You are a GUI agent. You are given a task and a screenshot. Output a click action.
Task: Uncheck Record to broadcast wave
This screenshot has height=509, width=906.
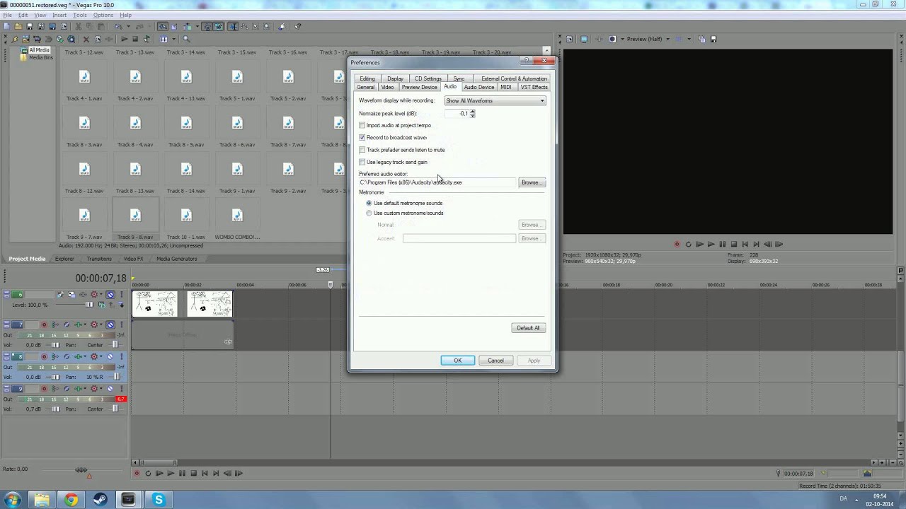[x=362, y=137]
